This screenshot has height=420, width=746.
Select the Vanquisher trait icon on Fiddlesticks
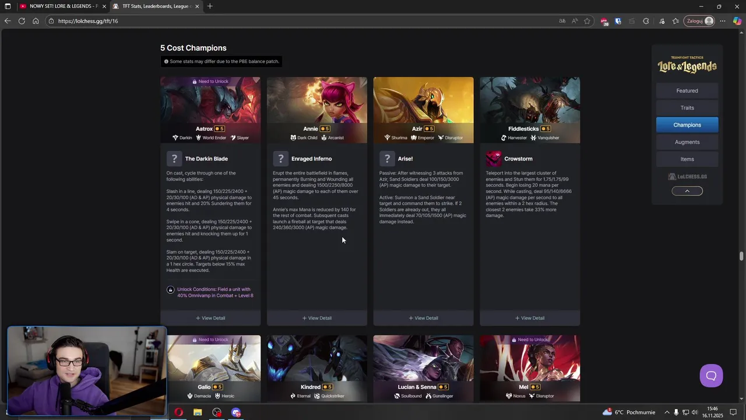pyautogui.click(x=533, y=138)
